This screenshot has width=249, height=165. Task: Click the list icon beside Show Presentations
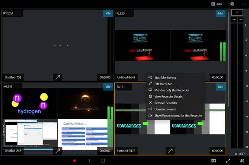pyautogui.click(x=150, y=115)
